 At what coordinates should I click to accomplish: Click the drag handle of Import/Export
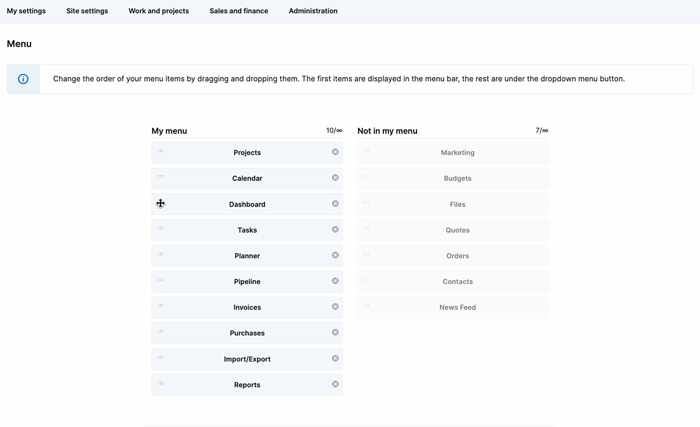pos(160,357)
